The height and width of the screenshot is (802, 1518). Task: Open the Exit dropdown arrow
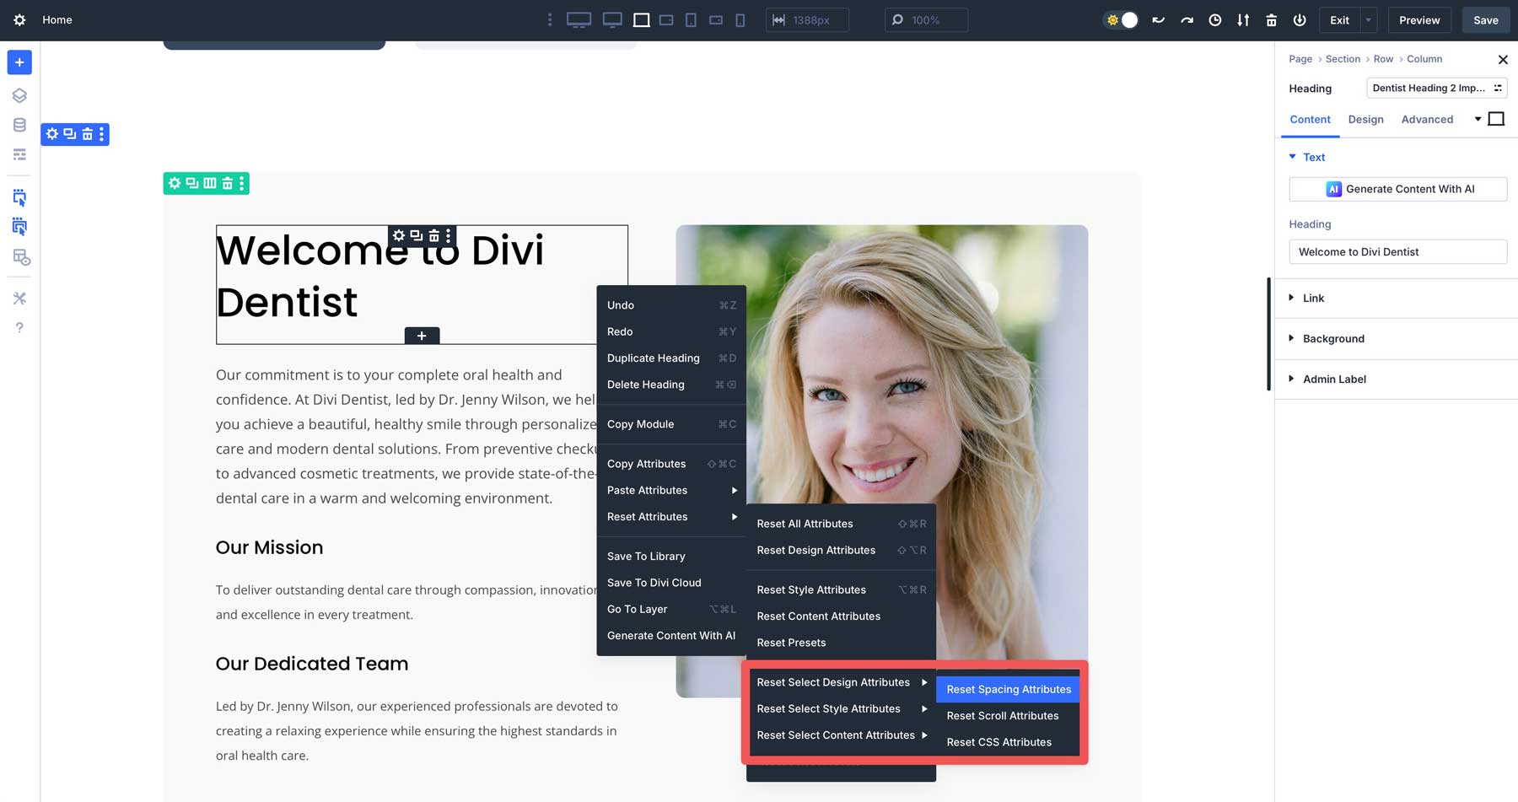coord(1368,19)
